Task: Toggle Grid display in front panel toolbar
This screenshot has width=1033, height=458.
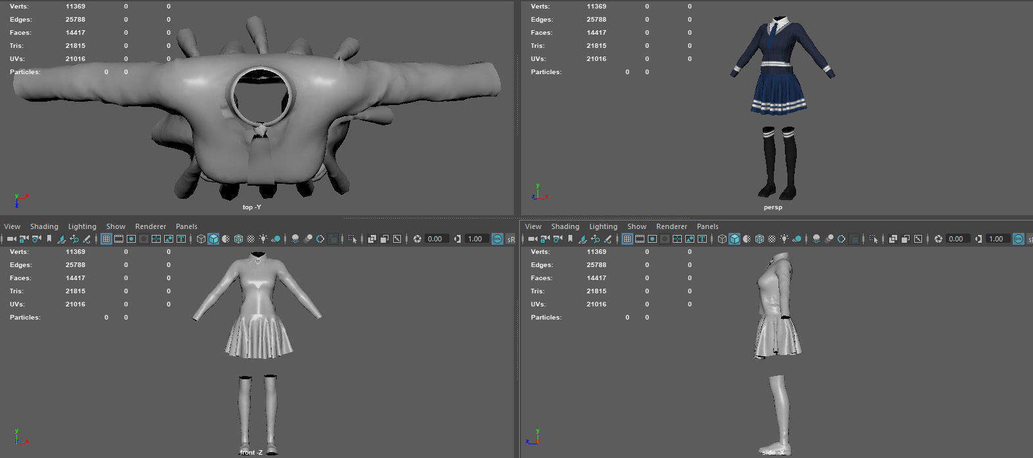Action: [x=106, y=239]
